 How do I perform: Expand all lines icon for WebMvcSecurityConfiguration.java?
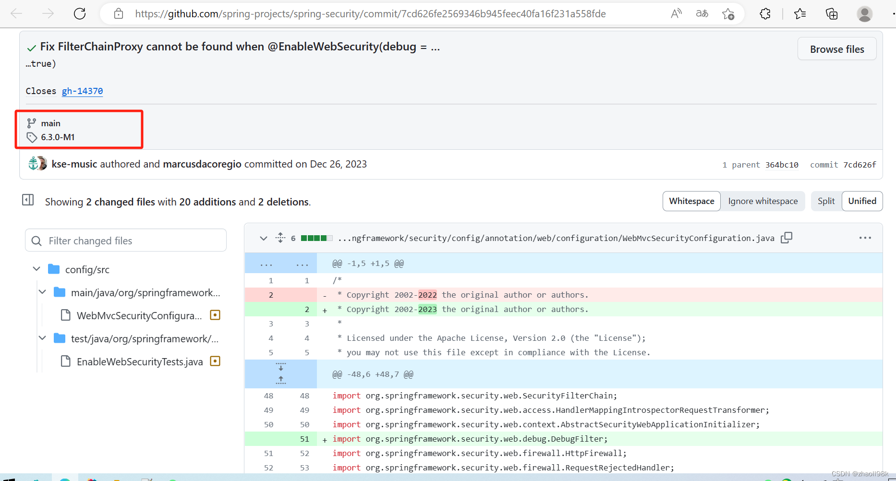(x=280, y=238)
